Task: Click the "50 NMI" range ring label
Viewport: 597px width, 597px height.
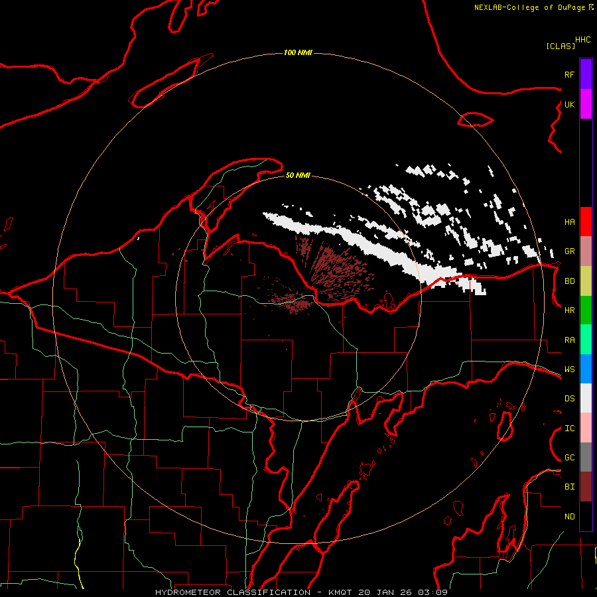Action: (298, 175)
